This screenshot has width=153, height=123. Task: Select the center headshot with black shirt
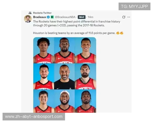click(x=65, y=76)
